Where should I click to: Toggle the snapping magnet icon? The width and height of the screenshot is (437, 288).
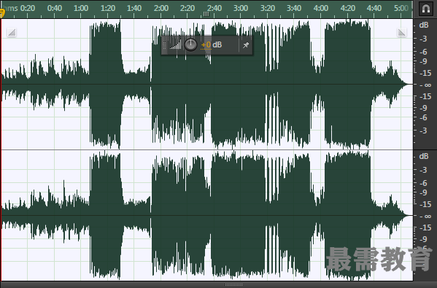[x=425, y=9]
